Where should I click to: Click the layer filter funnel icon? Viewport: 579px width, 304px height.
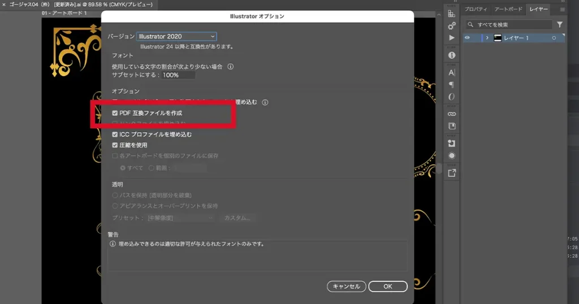click(560, 25)
